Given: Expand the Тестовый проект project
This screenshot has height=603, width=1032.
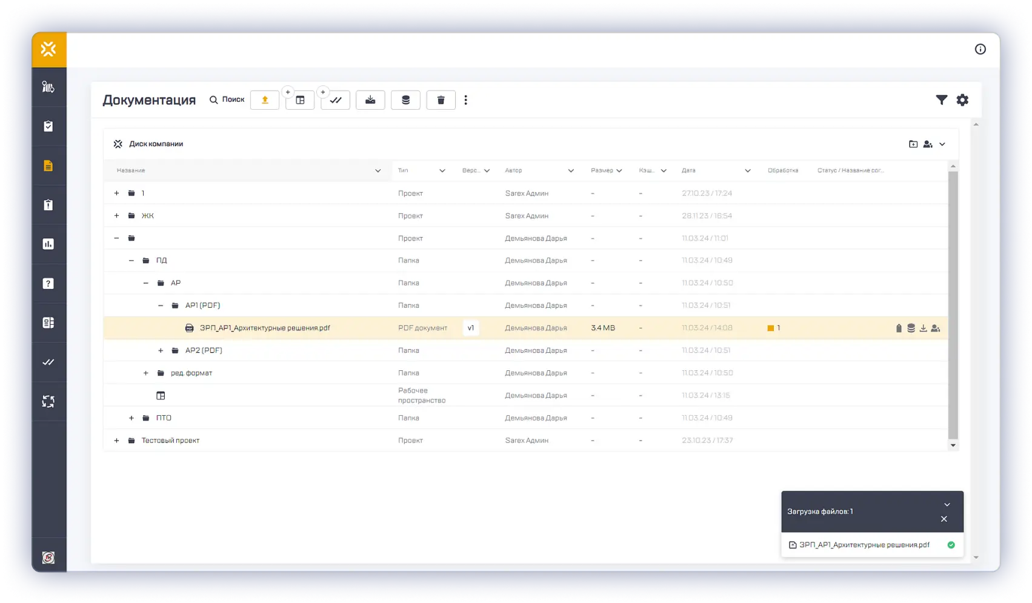Looking at the screenshot, I should coord(117,441).
